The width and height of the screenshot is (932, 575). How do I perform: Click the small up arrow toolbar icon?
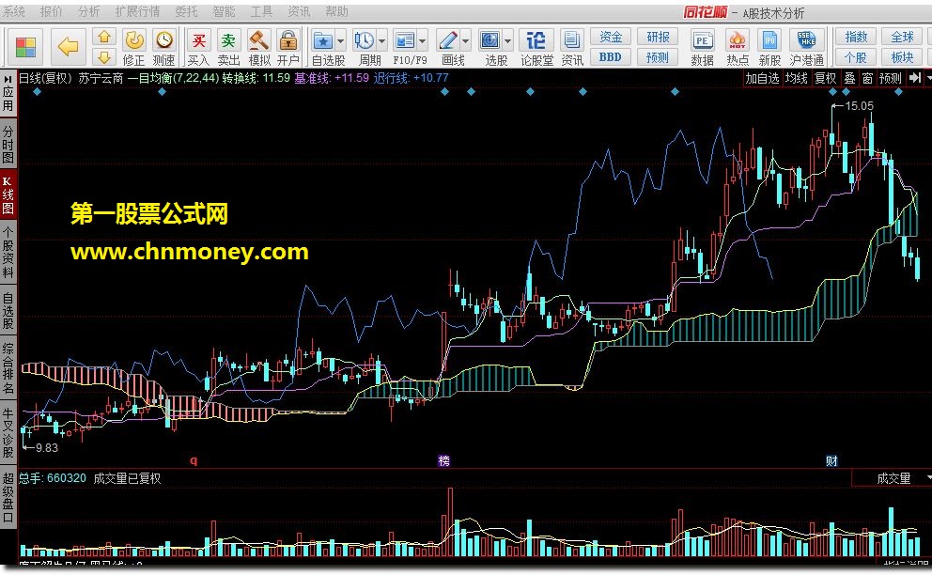pyautogui.click(x=104, y=37)
